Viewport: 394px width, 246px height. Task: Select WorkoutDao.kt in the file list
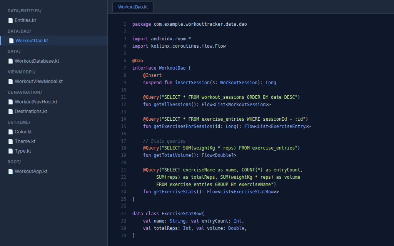[54, 41]
